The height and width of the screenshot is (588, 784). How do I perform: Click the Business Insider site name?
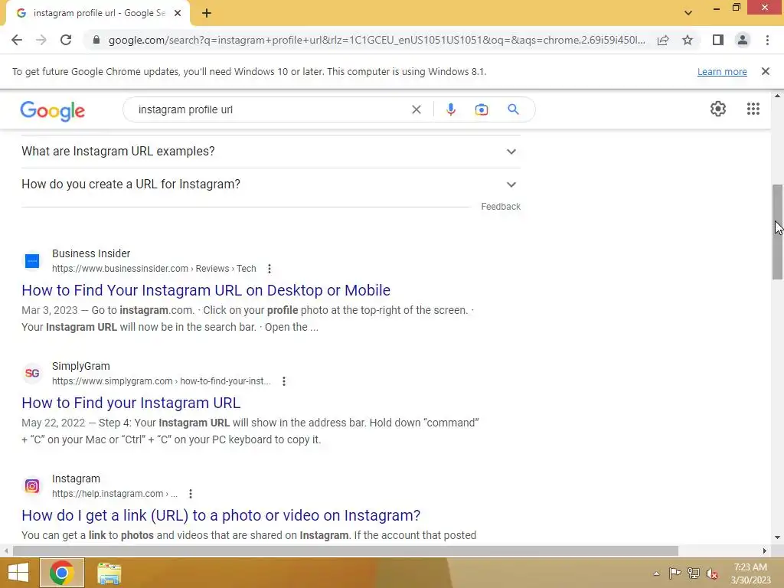tap(91, 253)
